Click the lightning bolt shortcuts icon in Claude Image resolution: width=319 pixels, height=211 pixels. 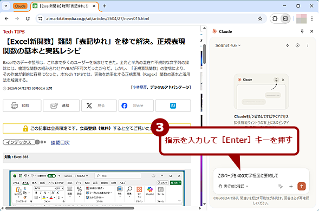coord(288,45)
